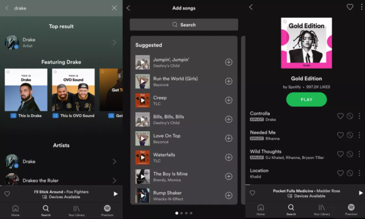Open the This Is Drake playlist cover
The width and height of the screenshot is (365, 219).
point(26,90)
